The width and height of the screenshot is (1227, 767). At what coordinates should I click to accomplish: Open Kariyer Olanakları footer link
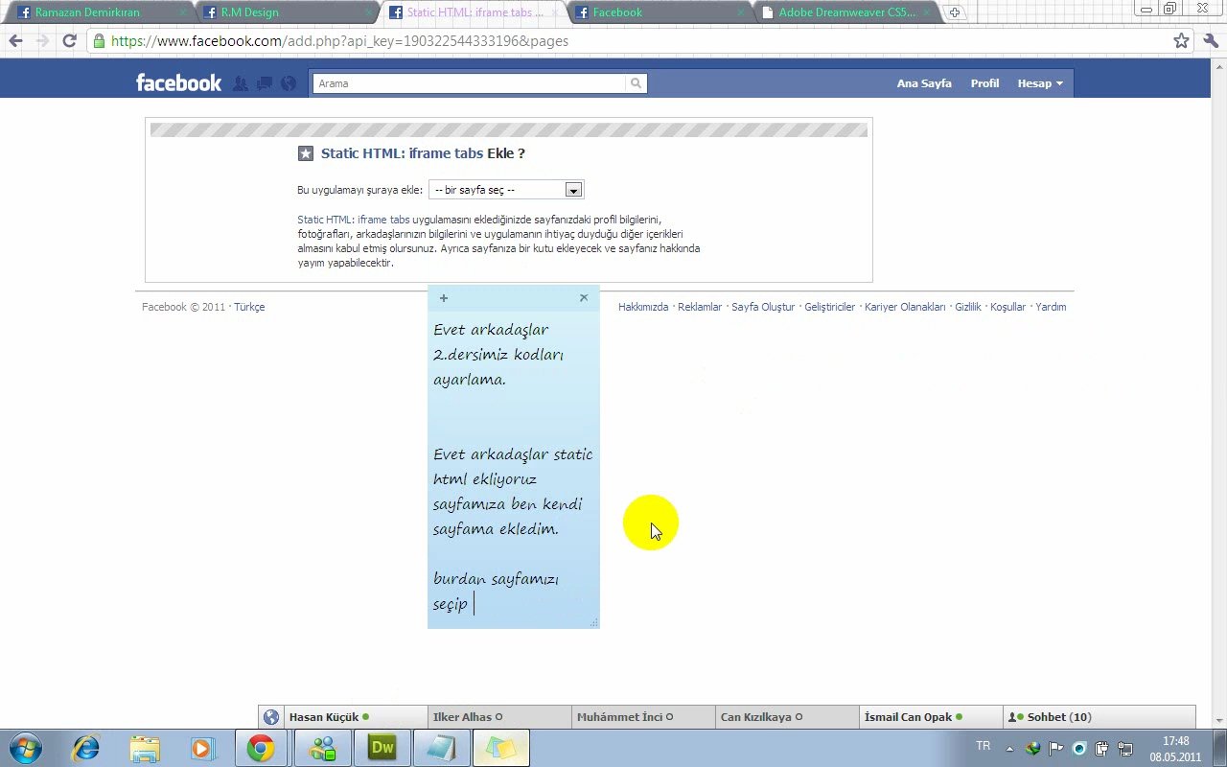click(x=905, y=307)
